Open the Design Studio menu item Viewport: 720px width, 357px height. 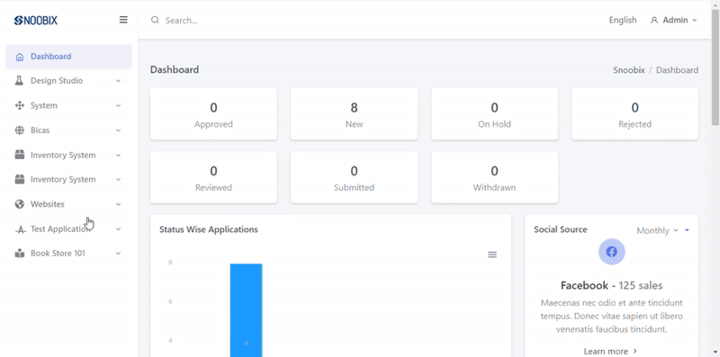pyautogui.click(x=69, y=81)
